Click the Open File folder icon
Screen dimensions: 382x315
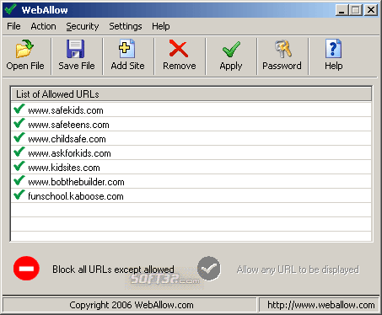[24, 49]
